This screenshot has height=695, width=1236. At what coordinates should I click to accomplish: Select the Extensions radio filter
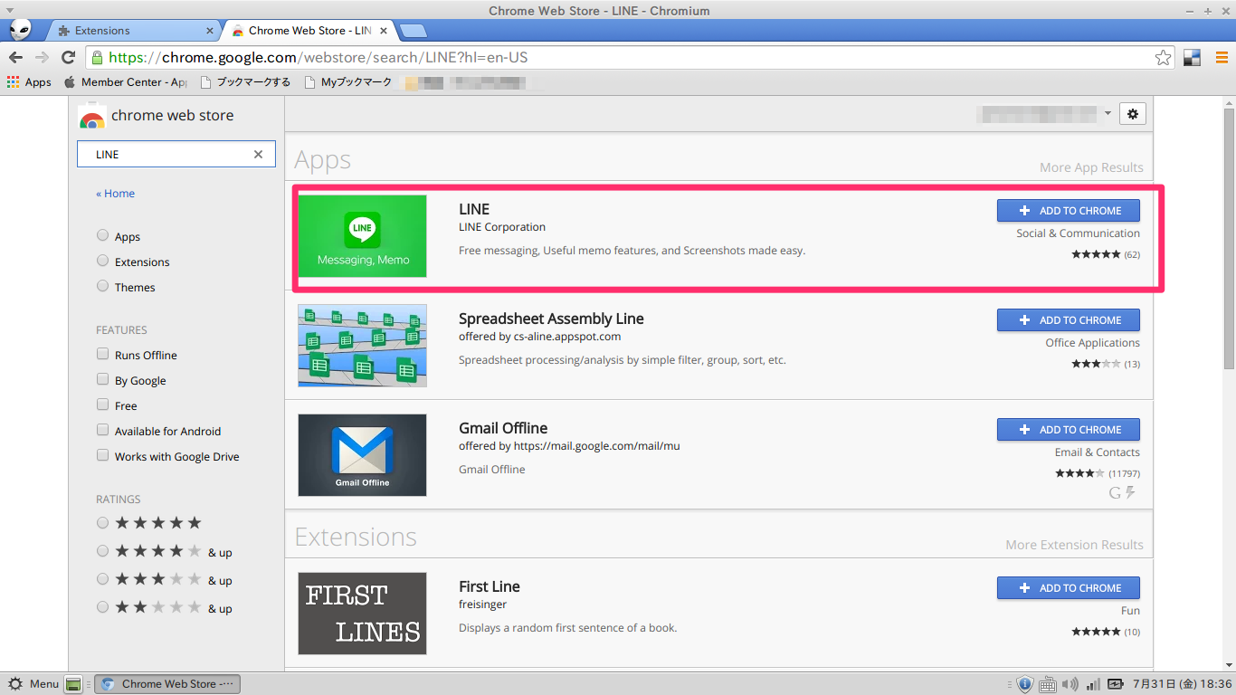[x=102, y=262]
